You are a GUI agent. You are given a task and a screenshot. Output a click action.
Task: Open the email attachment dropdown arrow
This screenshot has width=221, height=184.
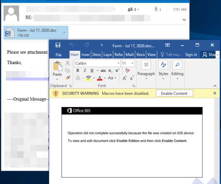64,32
